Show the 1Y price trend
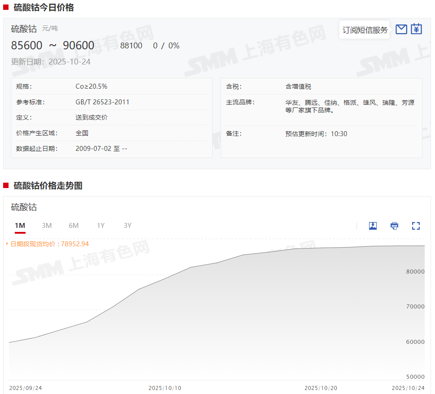Screen dimensions: 435x394 pos(100,226)
